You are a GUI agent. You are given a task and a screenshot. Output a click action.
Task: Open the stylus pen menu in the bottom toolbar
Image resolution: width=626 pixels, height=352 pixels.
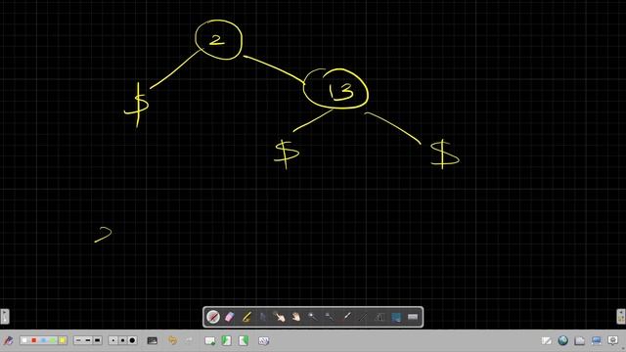click(9, 340)
